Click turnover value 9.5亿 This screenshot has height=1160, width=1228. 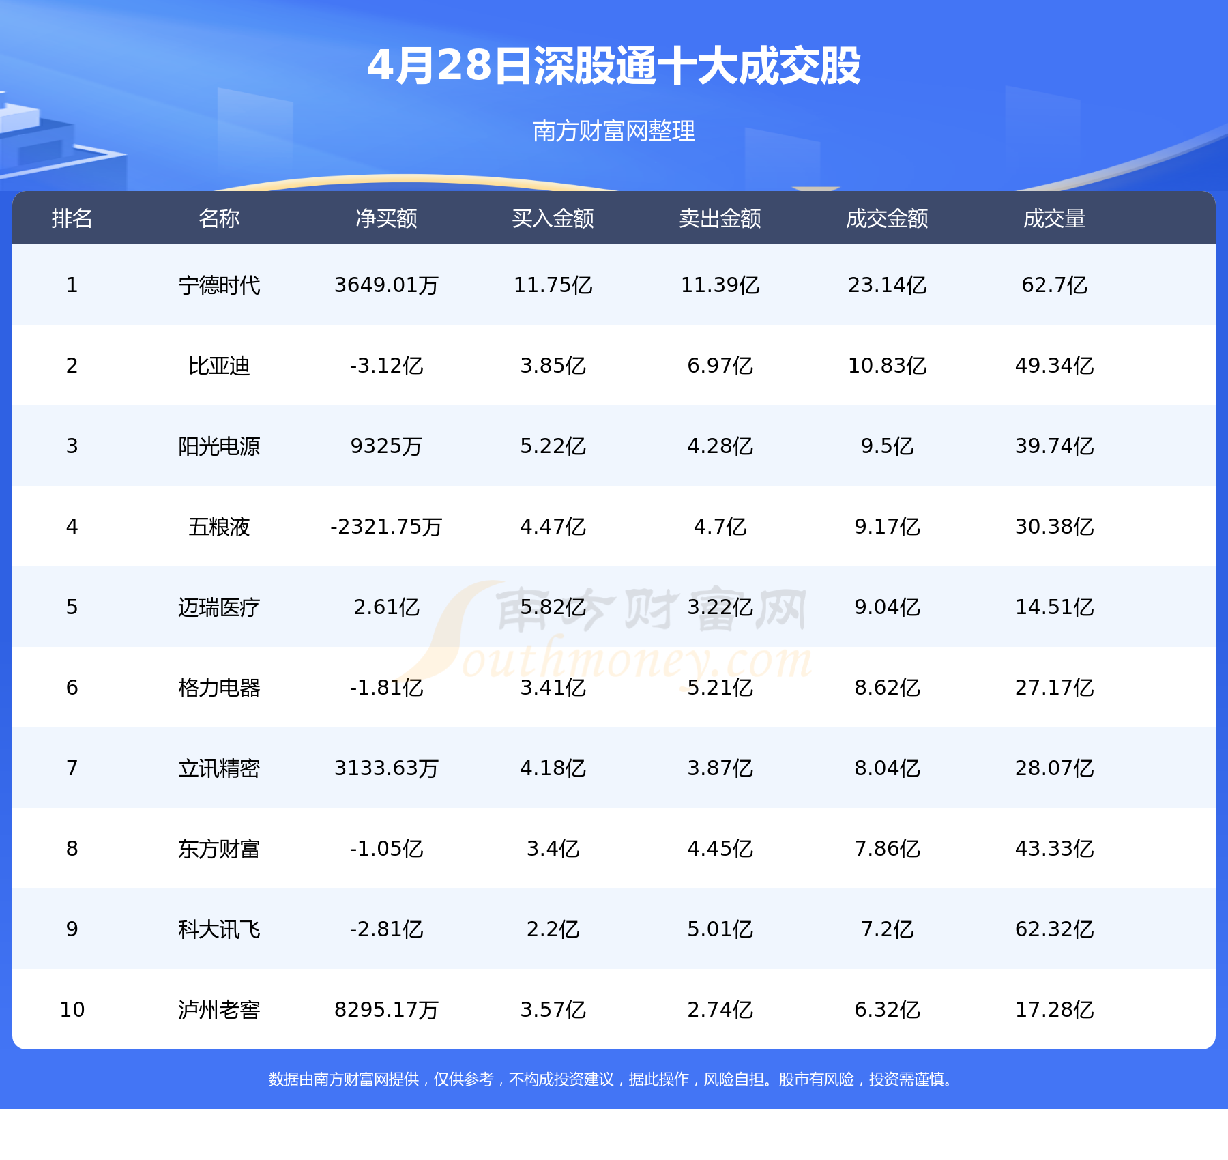tap(888, 446)
